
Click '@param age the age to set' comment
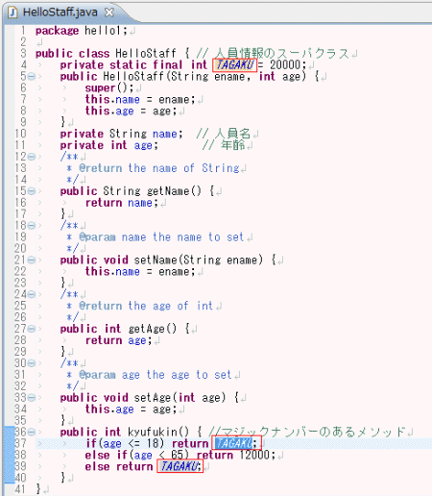click(156, 375)
